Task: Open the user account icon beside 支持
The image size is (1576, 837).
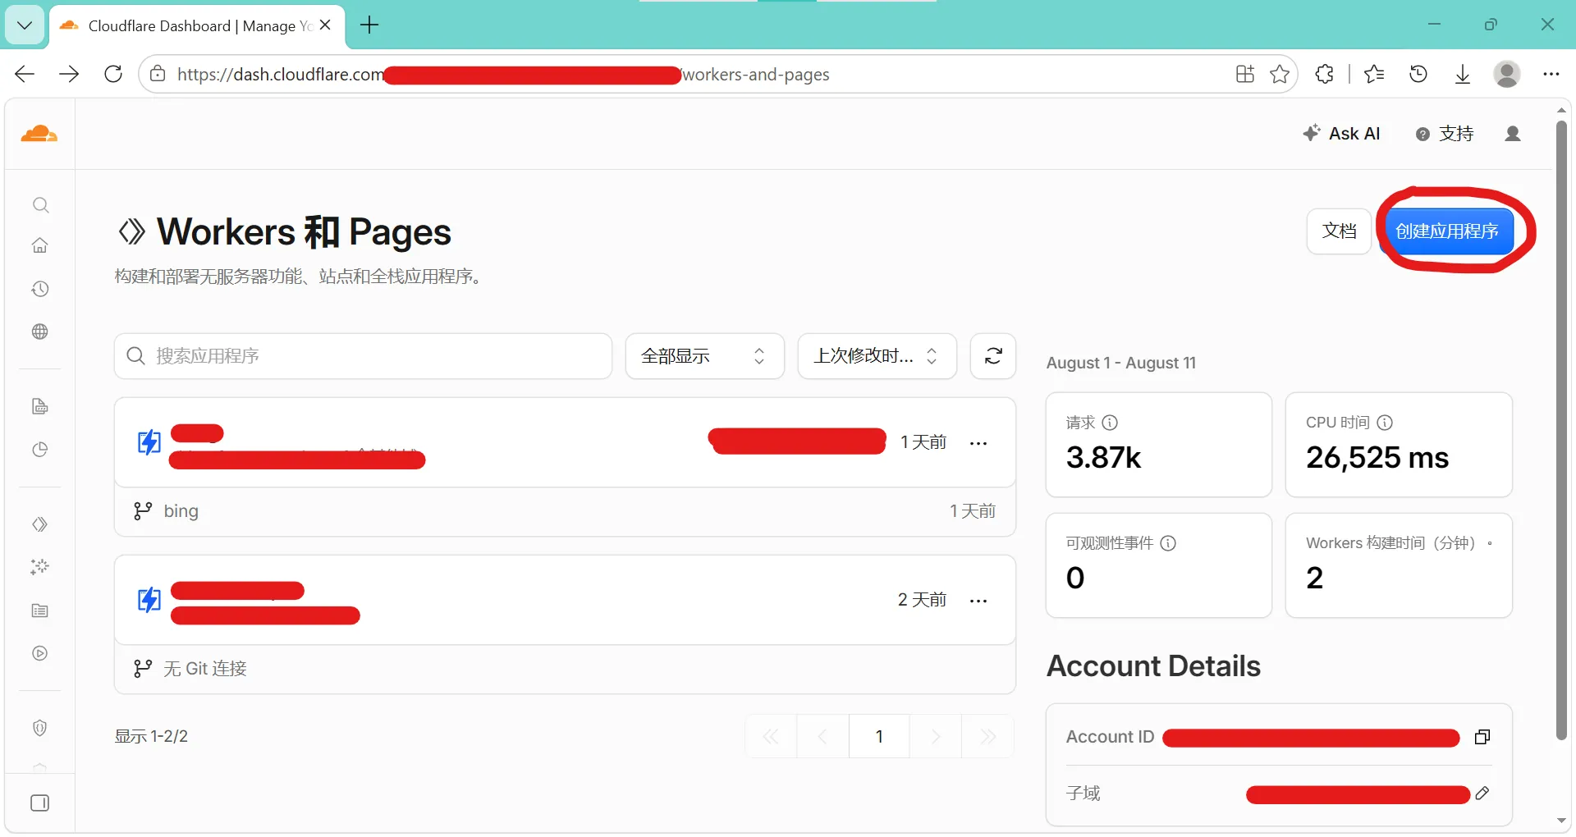Action: pyautogui.click(x=1513, y=134)
